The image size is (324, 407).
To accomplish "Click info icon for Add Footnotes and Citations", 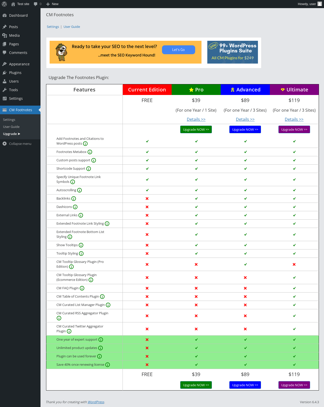I will pos(85,144).
